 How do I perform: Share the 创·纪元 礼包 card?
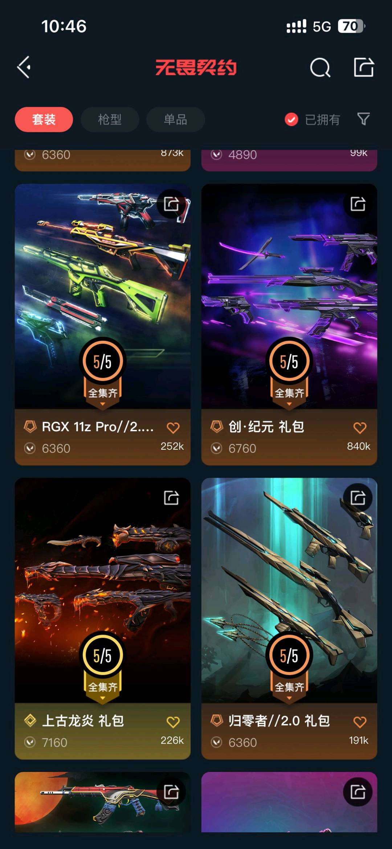(x=358, y=204)
